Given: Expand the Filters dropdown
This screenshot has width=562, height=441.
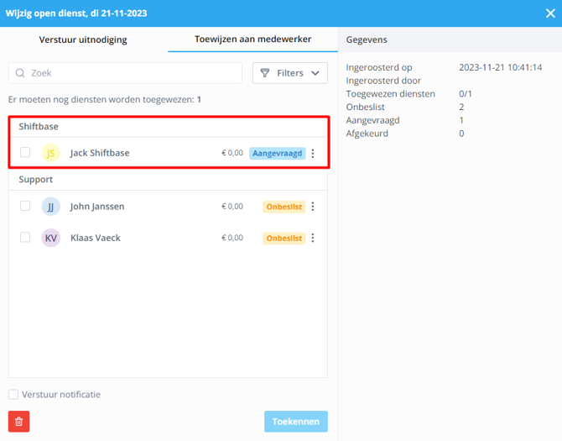Looking at the screenshot, I should coord(289,73).
